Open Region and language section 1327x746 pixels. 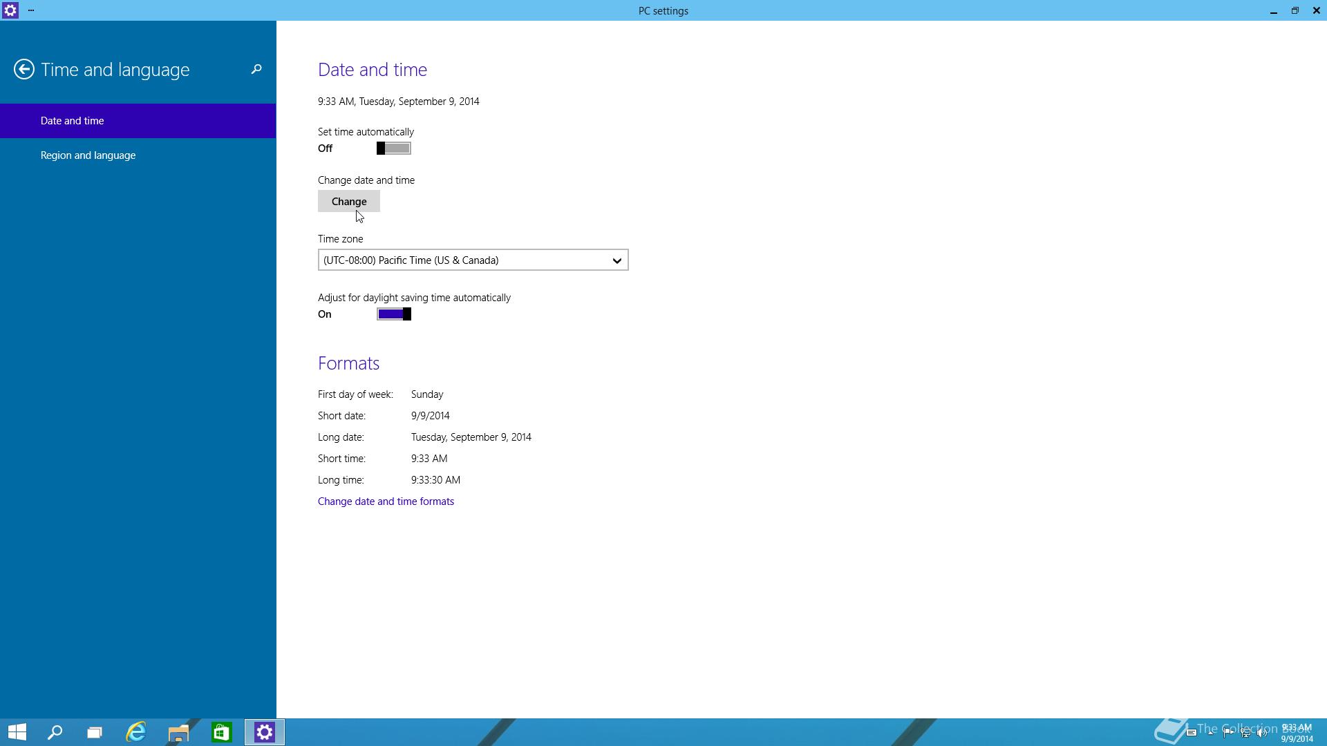tap(138, 155)
